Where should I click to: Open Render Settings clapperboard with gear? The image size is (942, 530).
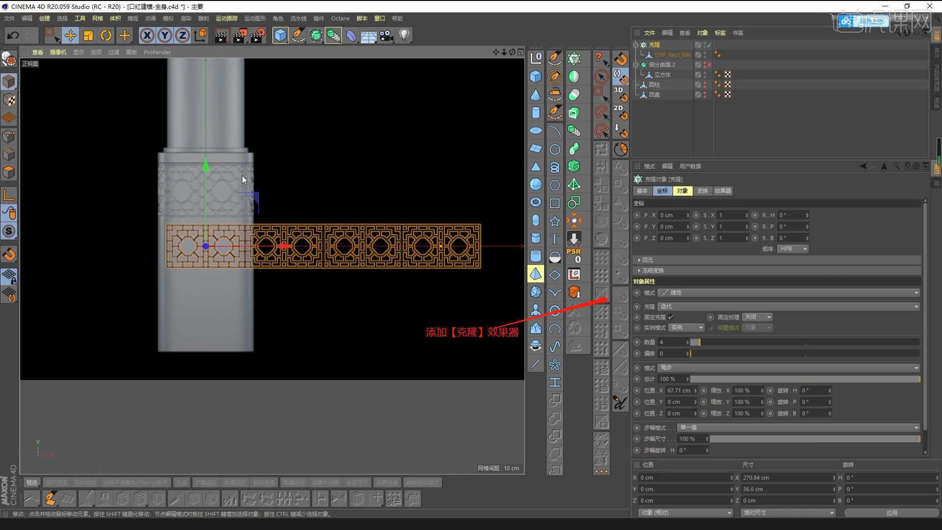click(258, 35)
